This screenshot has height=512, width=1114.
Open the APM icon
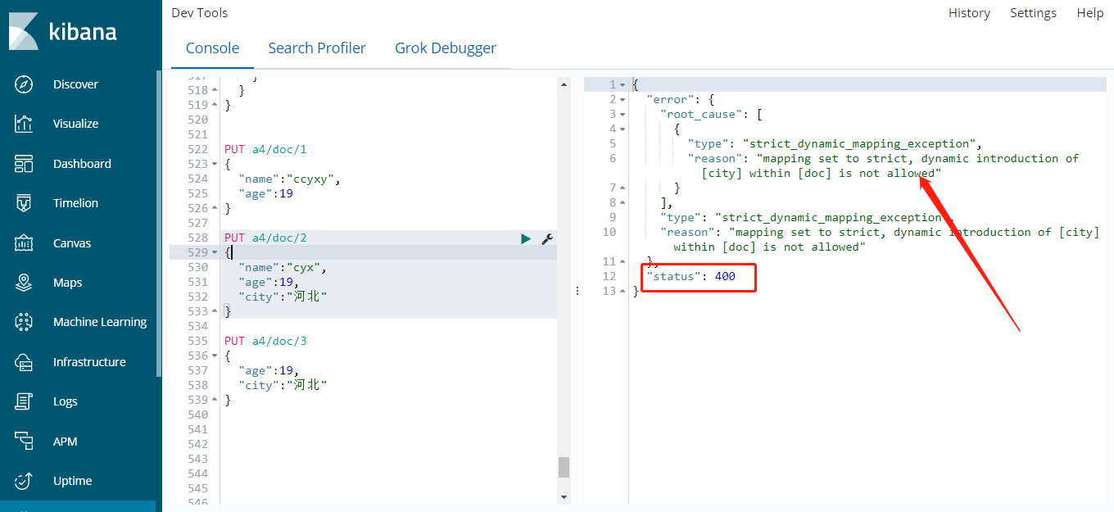(x=24, y=442)
